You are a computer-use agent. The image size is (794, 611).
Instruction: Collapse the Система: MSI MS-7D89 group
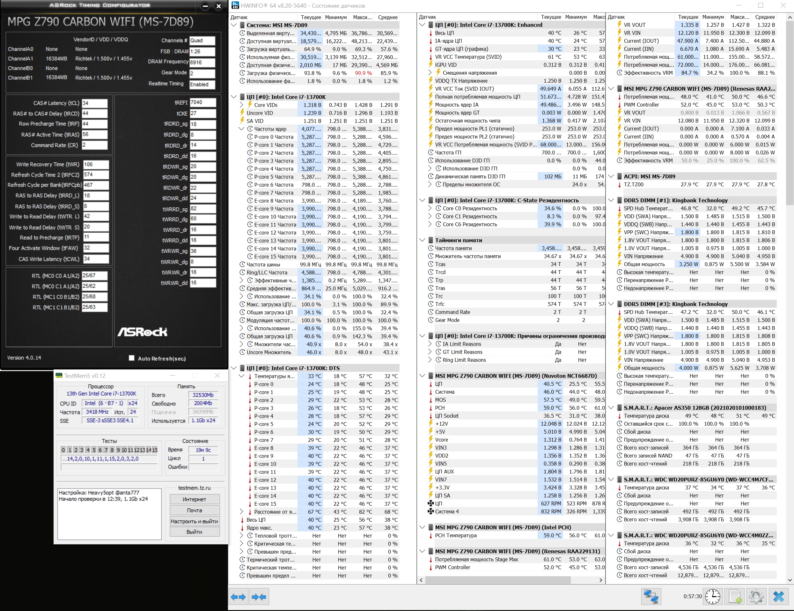tap(234, 25)
